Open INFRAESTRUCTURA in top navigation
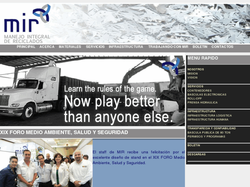This screenshot has width=250, height=187. 126,47
